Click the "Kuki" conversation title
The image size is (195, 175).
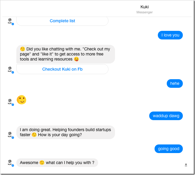tap(144, 7)
